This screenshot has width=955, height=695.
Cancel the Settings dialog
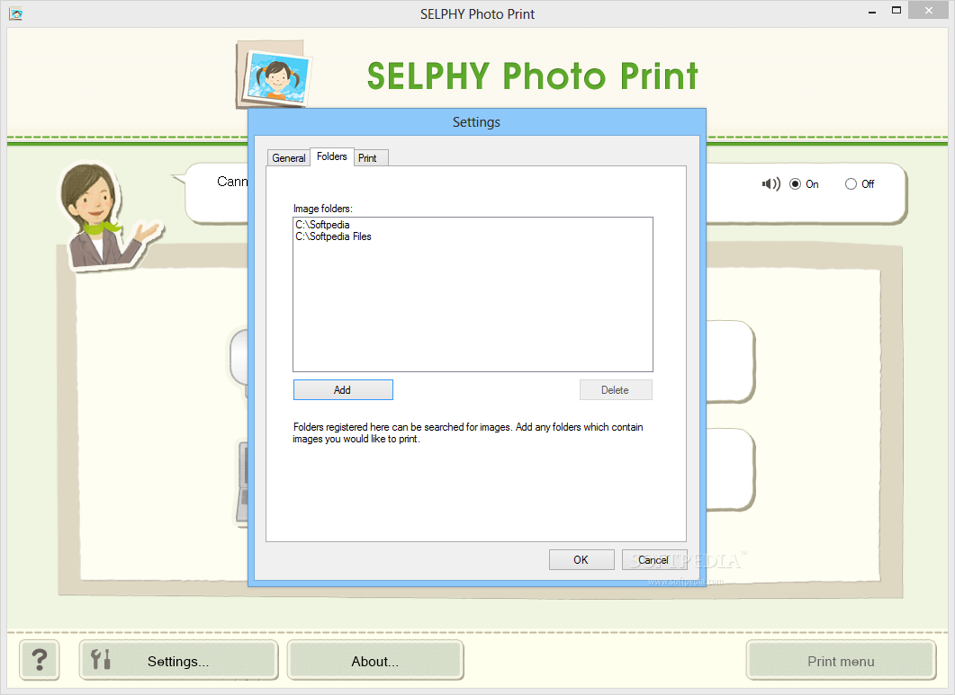653,560
